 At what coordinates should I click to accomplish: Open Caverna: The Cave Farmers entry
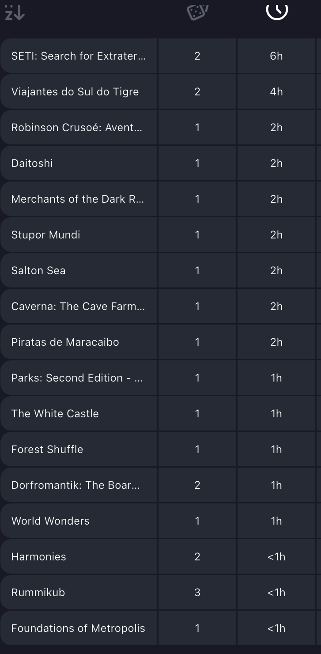(78, 306)
